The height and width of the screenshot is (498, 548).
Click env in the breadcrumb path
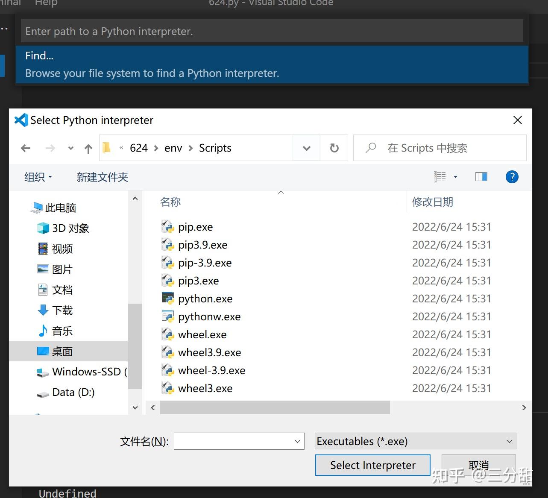[173, 148]
